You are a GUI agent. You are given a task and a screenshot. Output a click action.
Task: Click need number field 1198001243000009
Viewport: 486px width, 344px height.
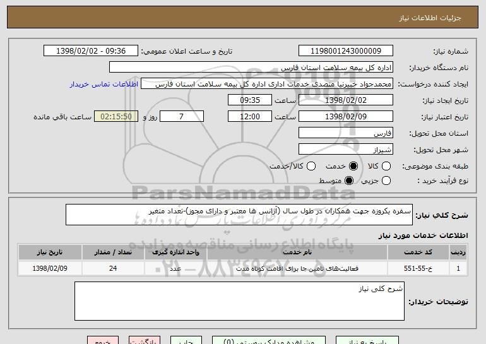(x=346, y=51)
